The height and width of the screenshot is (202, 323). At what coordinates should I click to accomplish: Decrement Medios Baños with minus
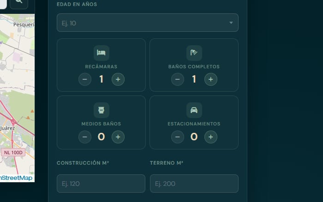tap(85, 137)
